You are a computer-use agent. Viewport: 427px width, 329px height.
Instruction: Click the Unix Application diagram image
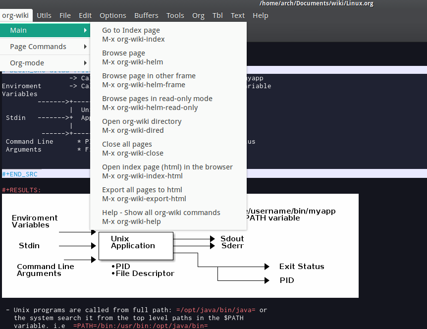(180, 246)
